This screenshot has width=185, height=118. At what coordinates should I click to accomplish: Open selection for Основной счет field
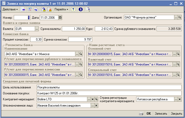click(174, 54)
